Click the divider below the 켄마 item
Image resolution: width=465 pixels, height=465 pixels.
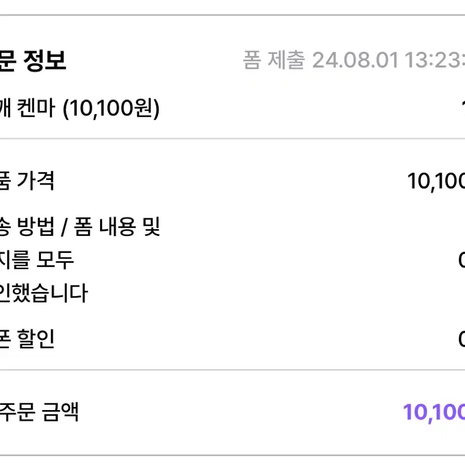coord(232,138)
